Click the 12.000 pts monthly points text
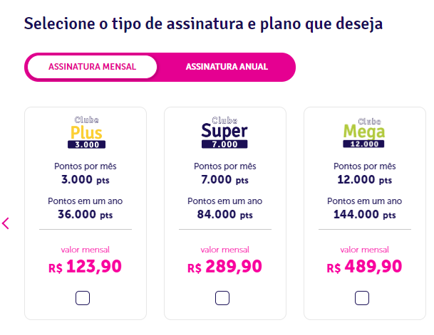Screen dimensions: 434x335 365,179
